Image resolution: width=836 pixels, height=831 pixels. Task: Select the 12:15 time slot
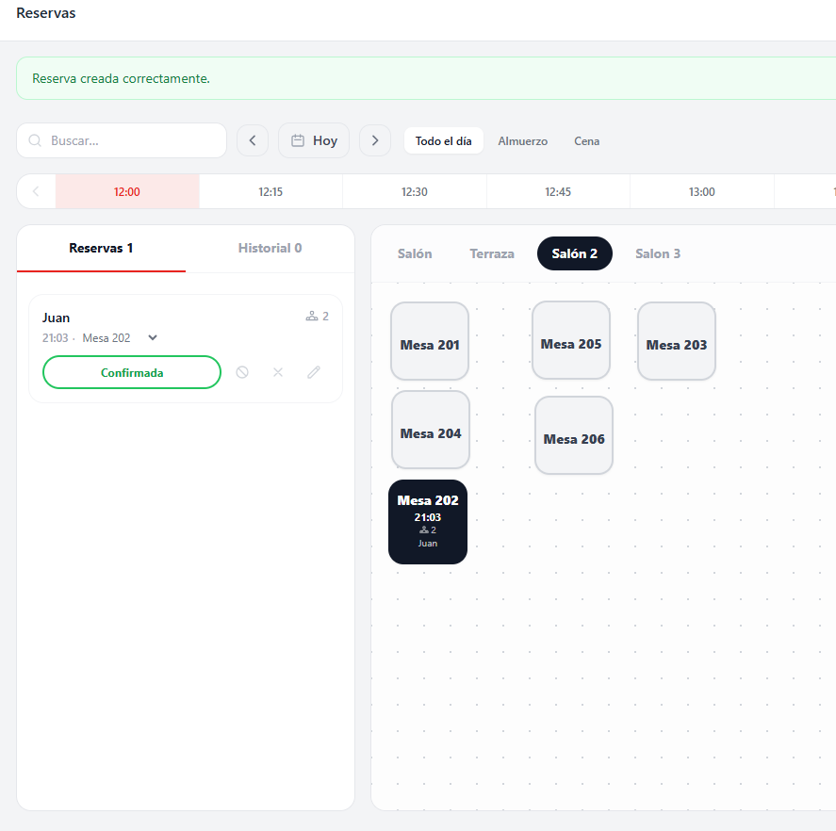[270, 192]
